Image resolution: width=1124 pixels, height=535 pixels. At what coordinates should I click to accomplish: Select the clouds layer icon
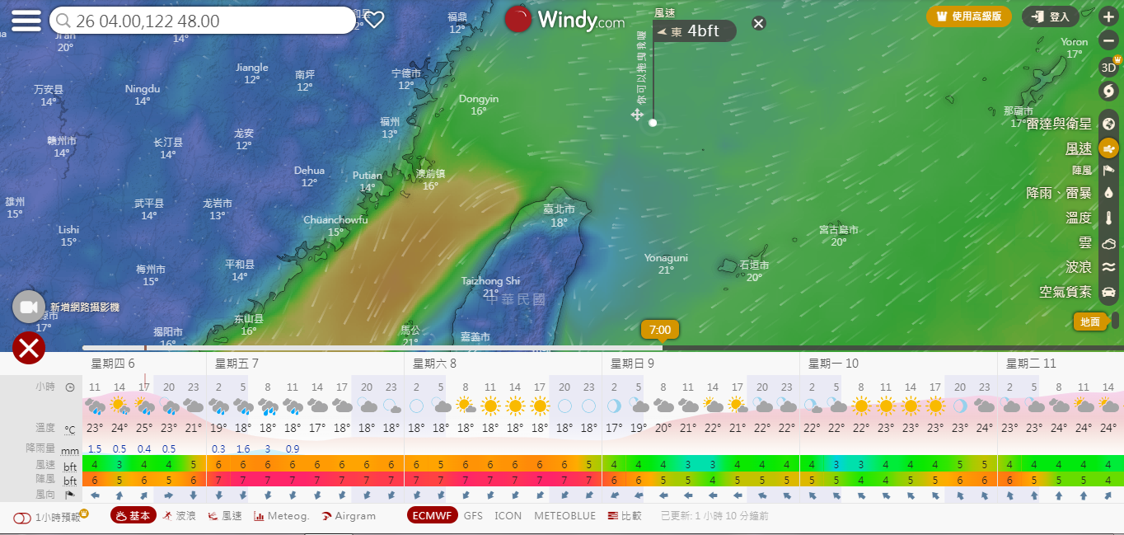[1108, 243]
